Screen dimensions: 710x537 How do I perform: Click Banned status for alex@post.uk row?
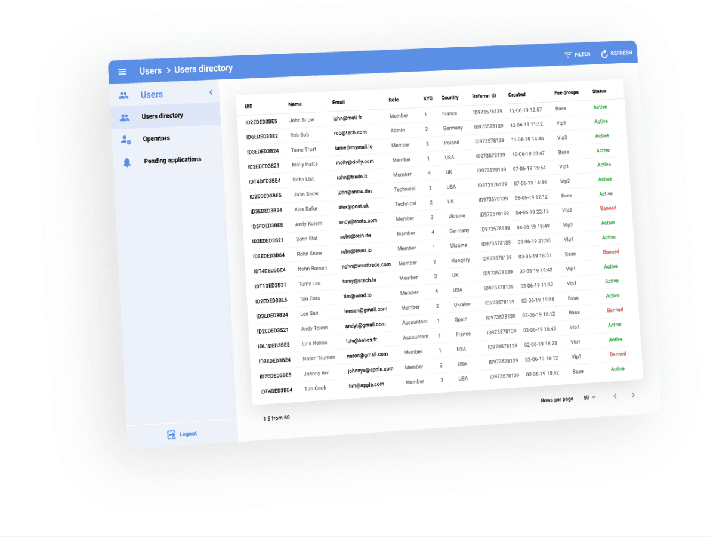(608, 208)
